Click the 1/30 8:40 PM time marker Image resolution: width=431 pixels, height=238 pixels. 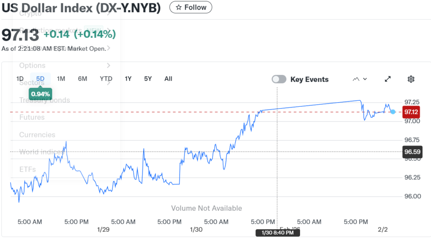[x=277, y=233]
